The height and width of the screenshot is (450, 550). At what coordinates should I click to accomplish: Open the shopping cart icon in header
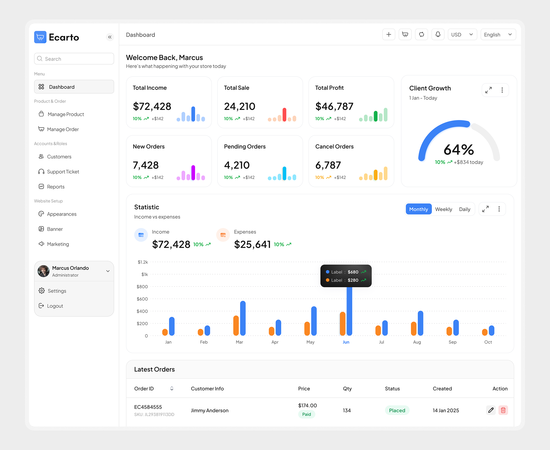405,34
